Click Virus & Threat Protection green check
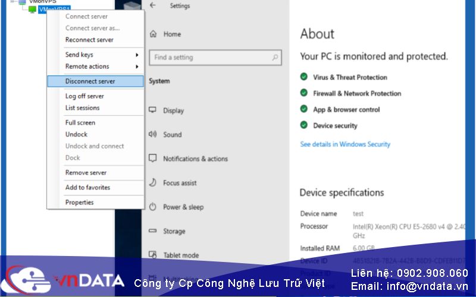The width and height of the screenshot is (476, 297). point(304,77)
